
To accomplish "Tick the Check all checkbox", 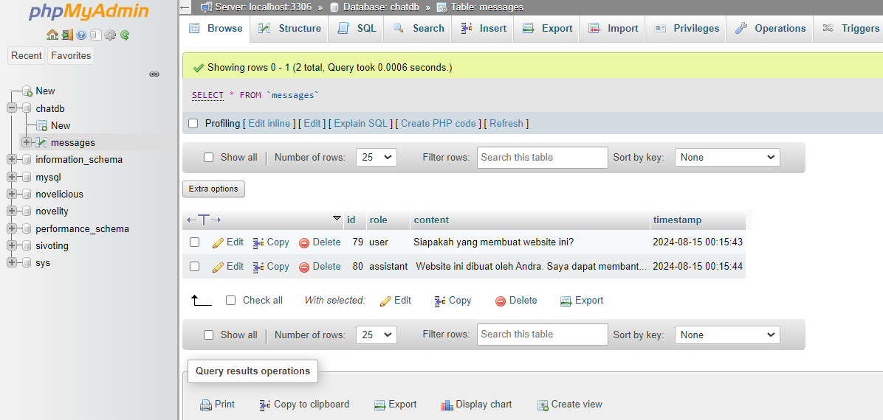I will click(x=230, y=300).
